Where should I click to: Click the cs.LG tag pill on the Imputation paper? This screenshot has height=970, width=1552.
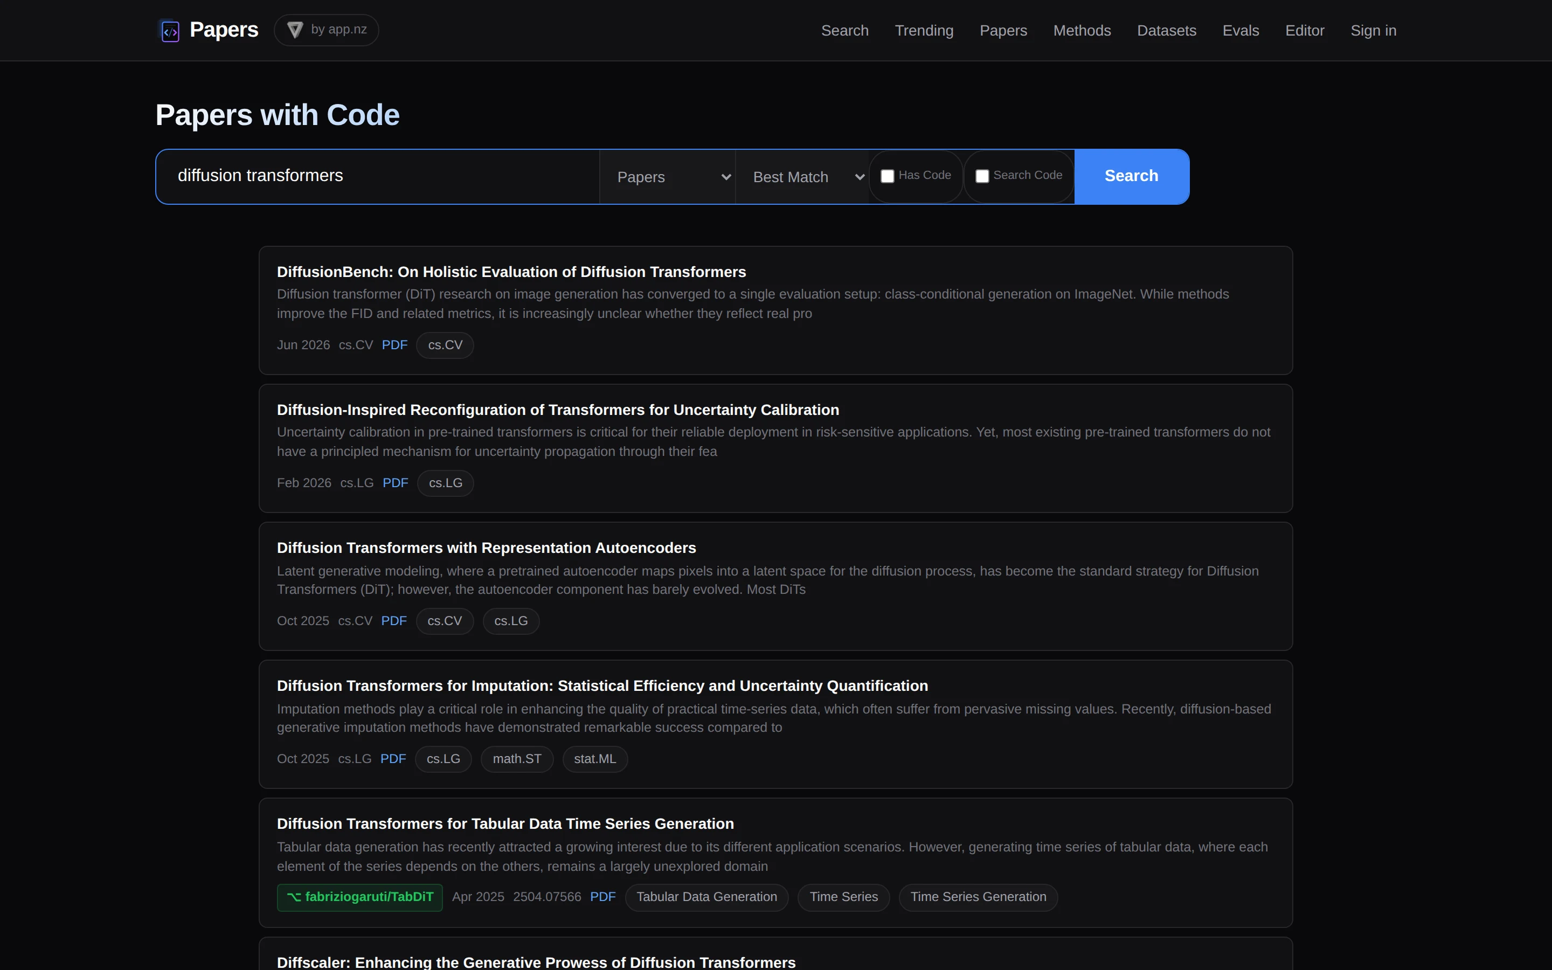[x=443, y=759]
